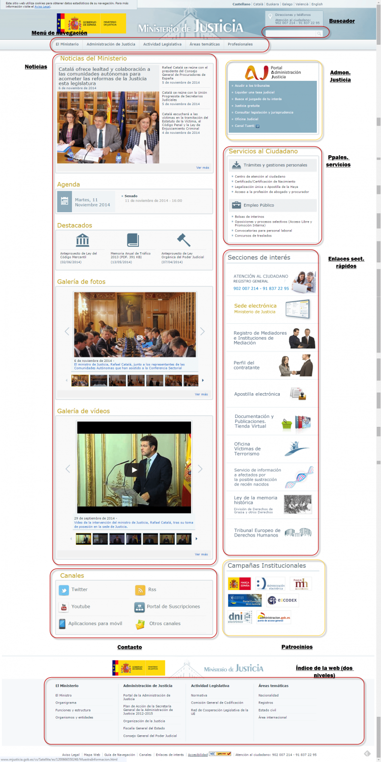Image resolution: width=381 pixels, height=762 pixels.
Task: Advance photo gallery with right arrow
Action: [202, 331]
